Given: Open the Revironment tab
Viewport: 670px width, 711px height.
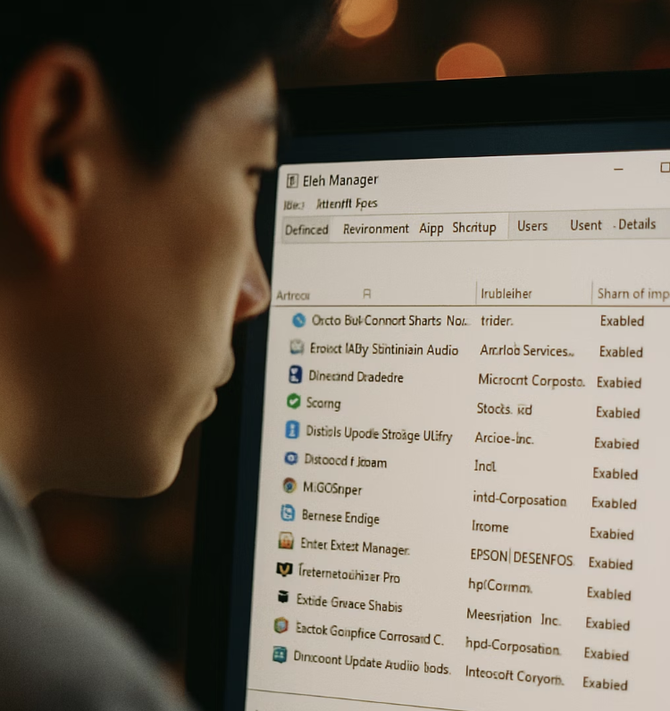Looking at the screenshot, I should [x=375, y=229].
